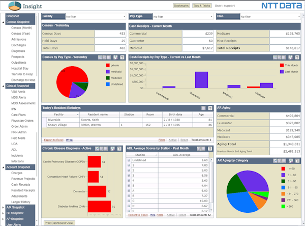Expand the Undefined row in ADL Average Scores

pos(129,160)
